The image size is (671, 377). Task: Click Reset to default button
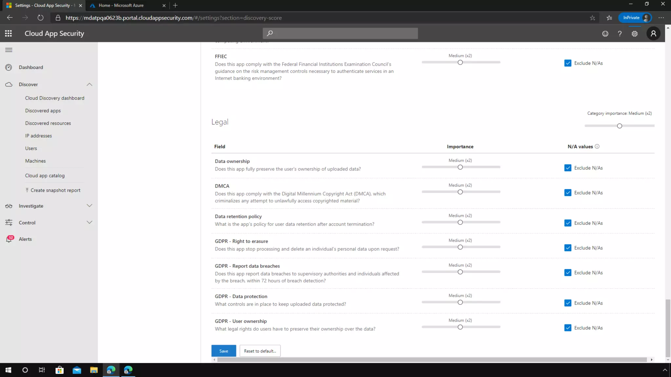(260, 351)
